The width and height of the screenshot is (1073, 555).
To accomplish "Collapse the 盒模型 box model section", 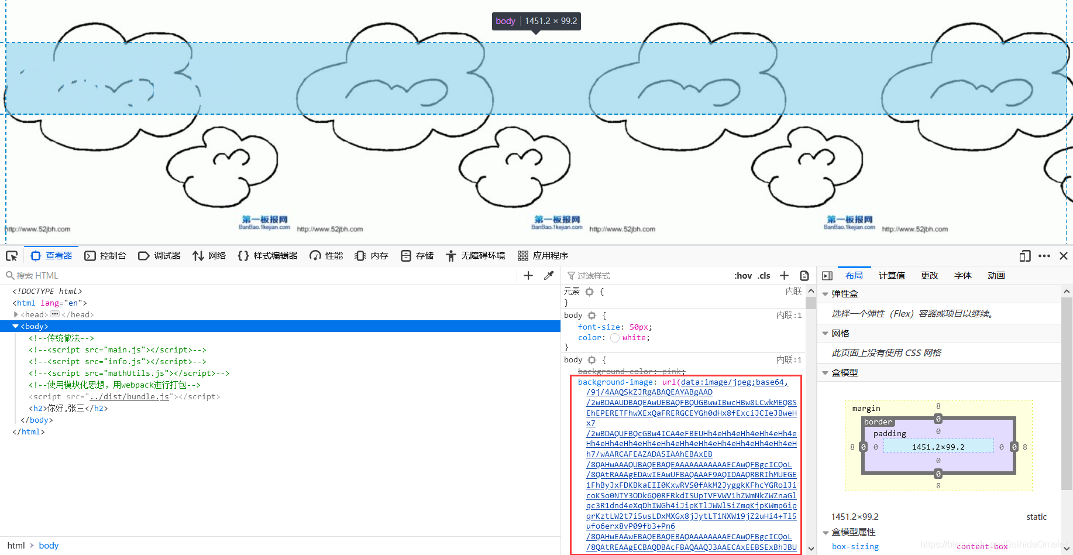I will [826, 373].
